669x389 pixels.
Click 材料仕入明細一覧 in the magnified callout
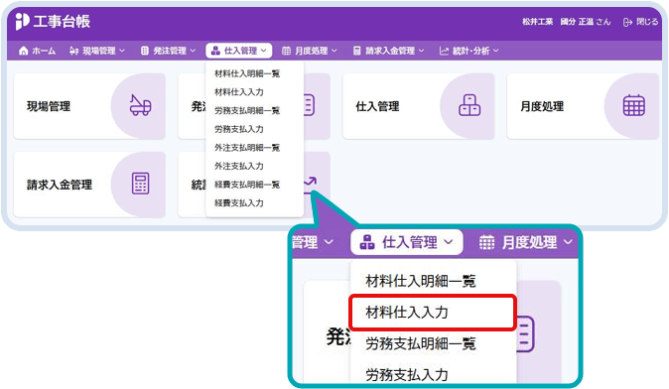click(x=420, y=281)
